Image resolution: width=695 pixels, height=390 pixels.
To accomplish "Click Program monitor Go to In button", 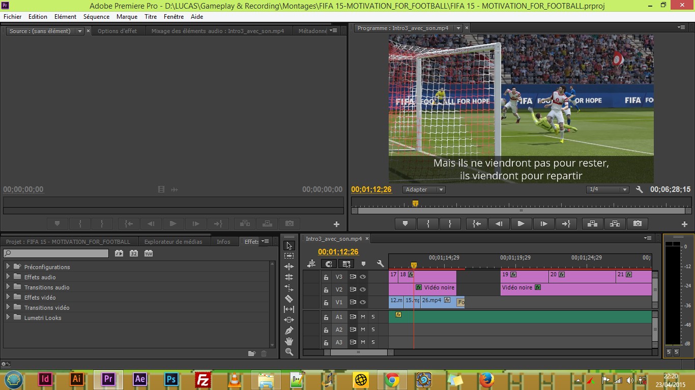I will tap(477, 223).
